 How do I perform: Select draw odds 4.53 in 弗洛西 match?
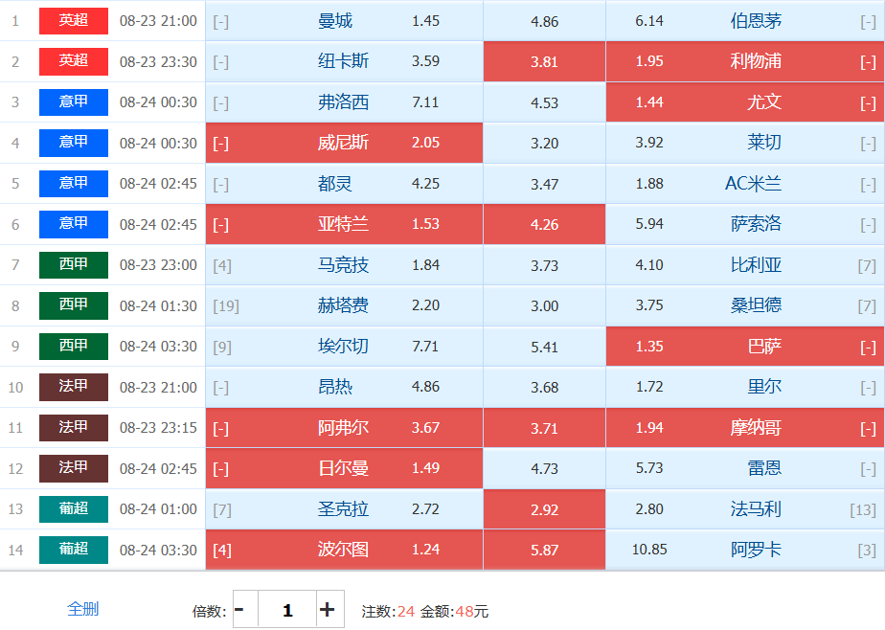coord(544,102)
